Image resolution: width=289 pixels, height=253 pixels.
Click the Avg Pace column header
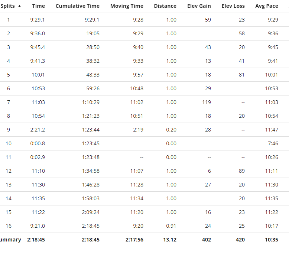(x=266, y=6)
